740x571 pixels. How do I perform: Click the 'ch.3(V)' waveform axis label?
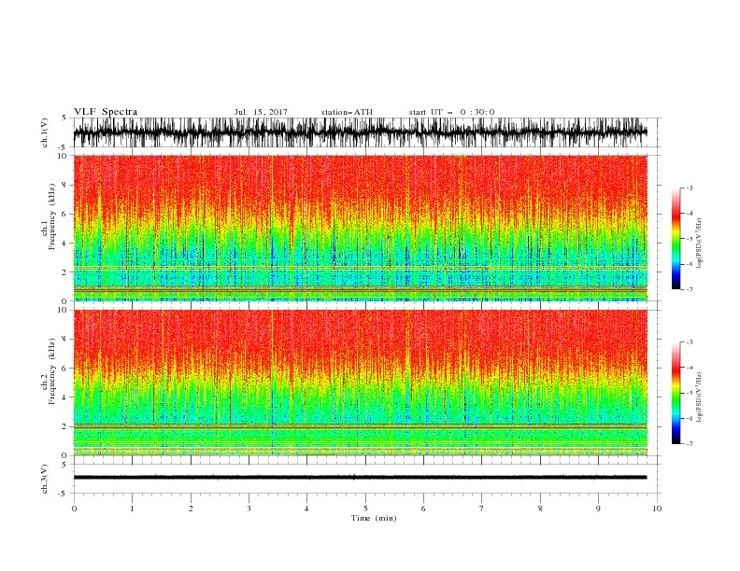click(45, 479)
